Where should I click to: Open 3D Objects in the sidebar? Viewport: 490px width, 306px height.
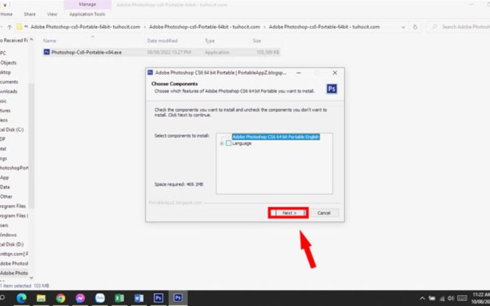[x=9, y=63]
